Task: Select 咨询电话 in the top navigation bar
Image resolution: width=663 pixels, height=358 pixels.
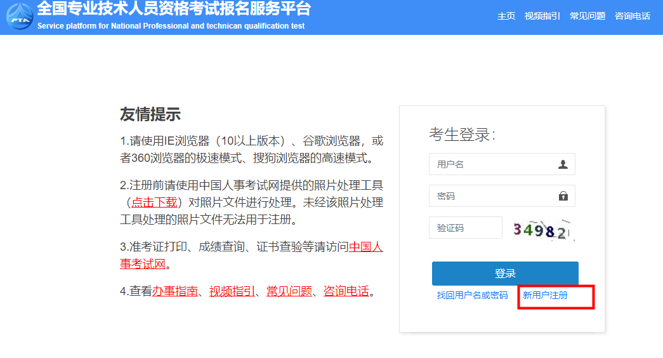Action: coord(632,17)
